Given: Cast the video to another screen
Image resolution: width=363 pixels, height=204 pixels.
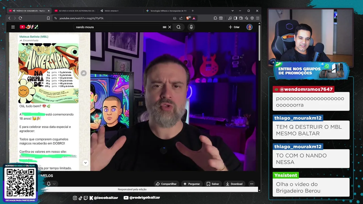Looking at the screenshot, I should [x=175, y=18].
